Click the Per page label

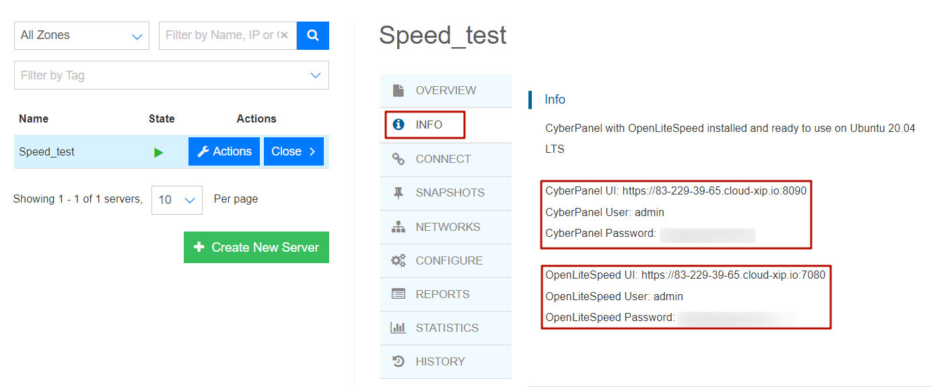coord(236,199)
